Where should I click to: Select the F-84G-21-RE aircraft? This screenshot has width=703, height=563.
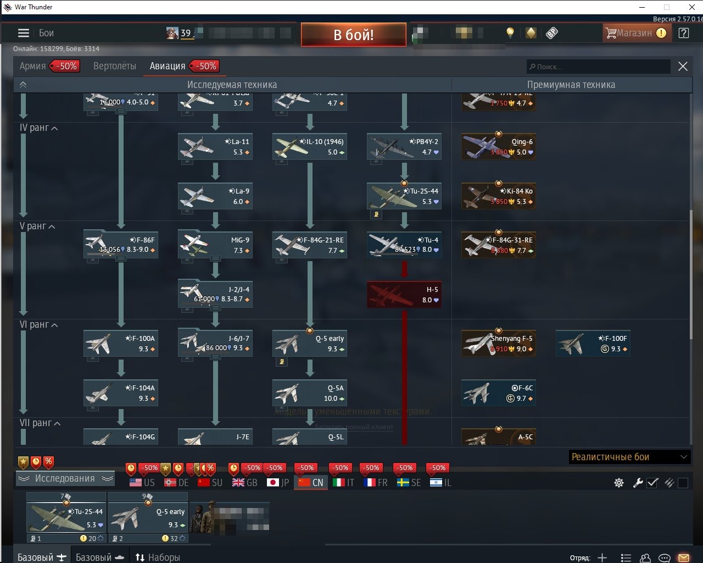point(310,245)
